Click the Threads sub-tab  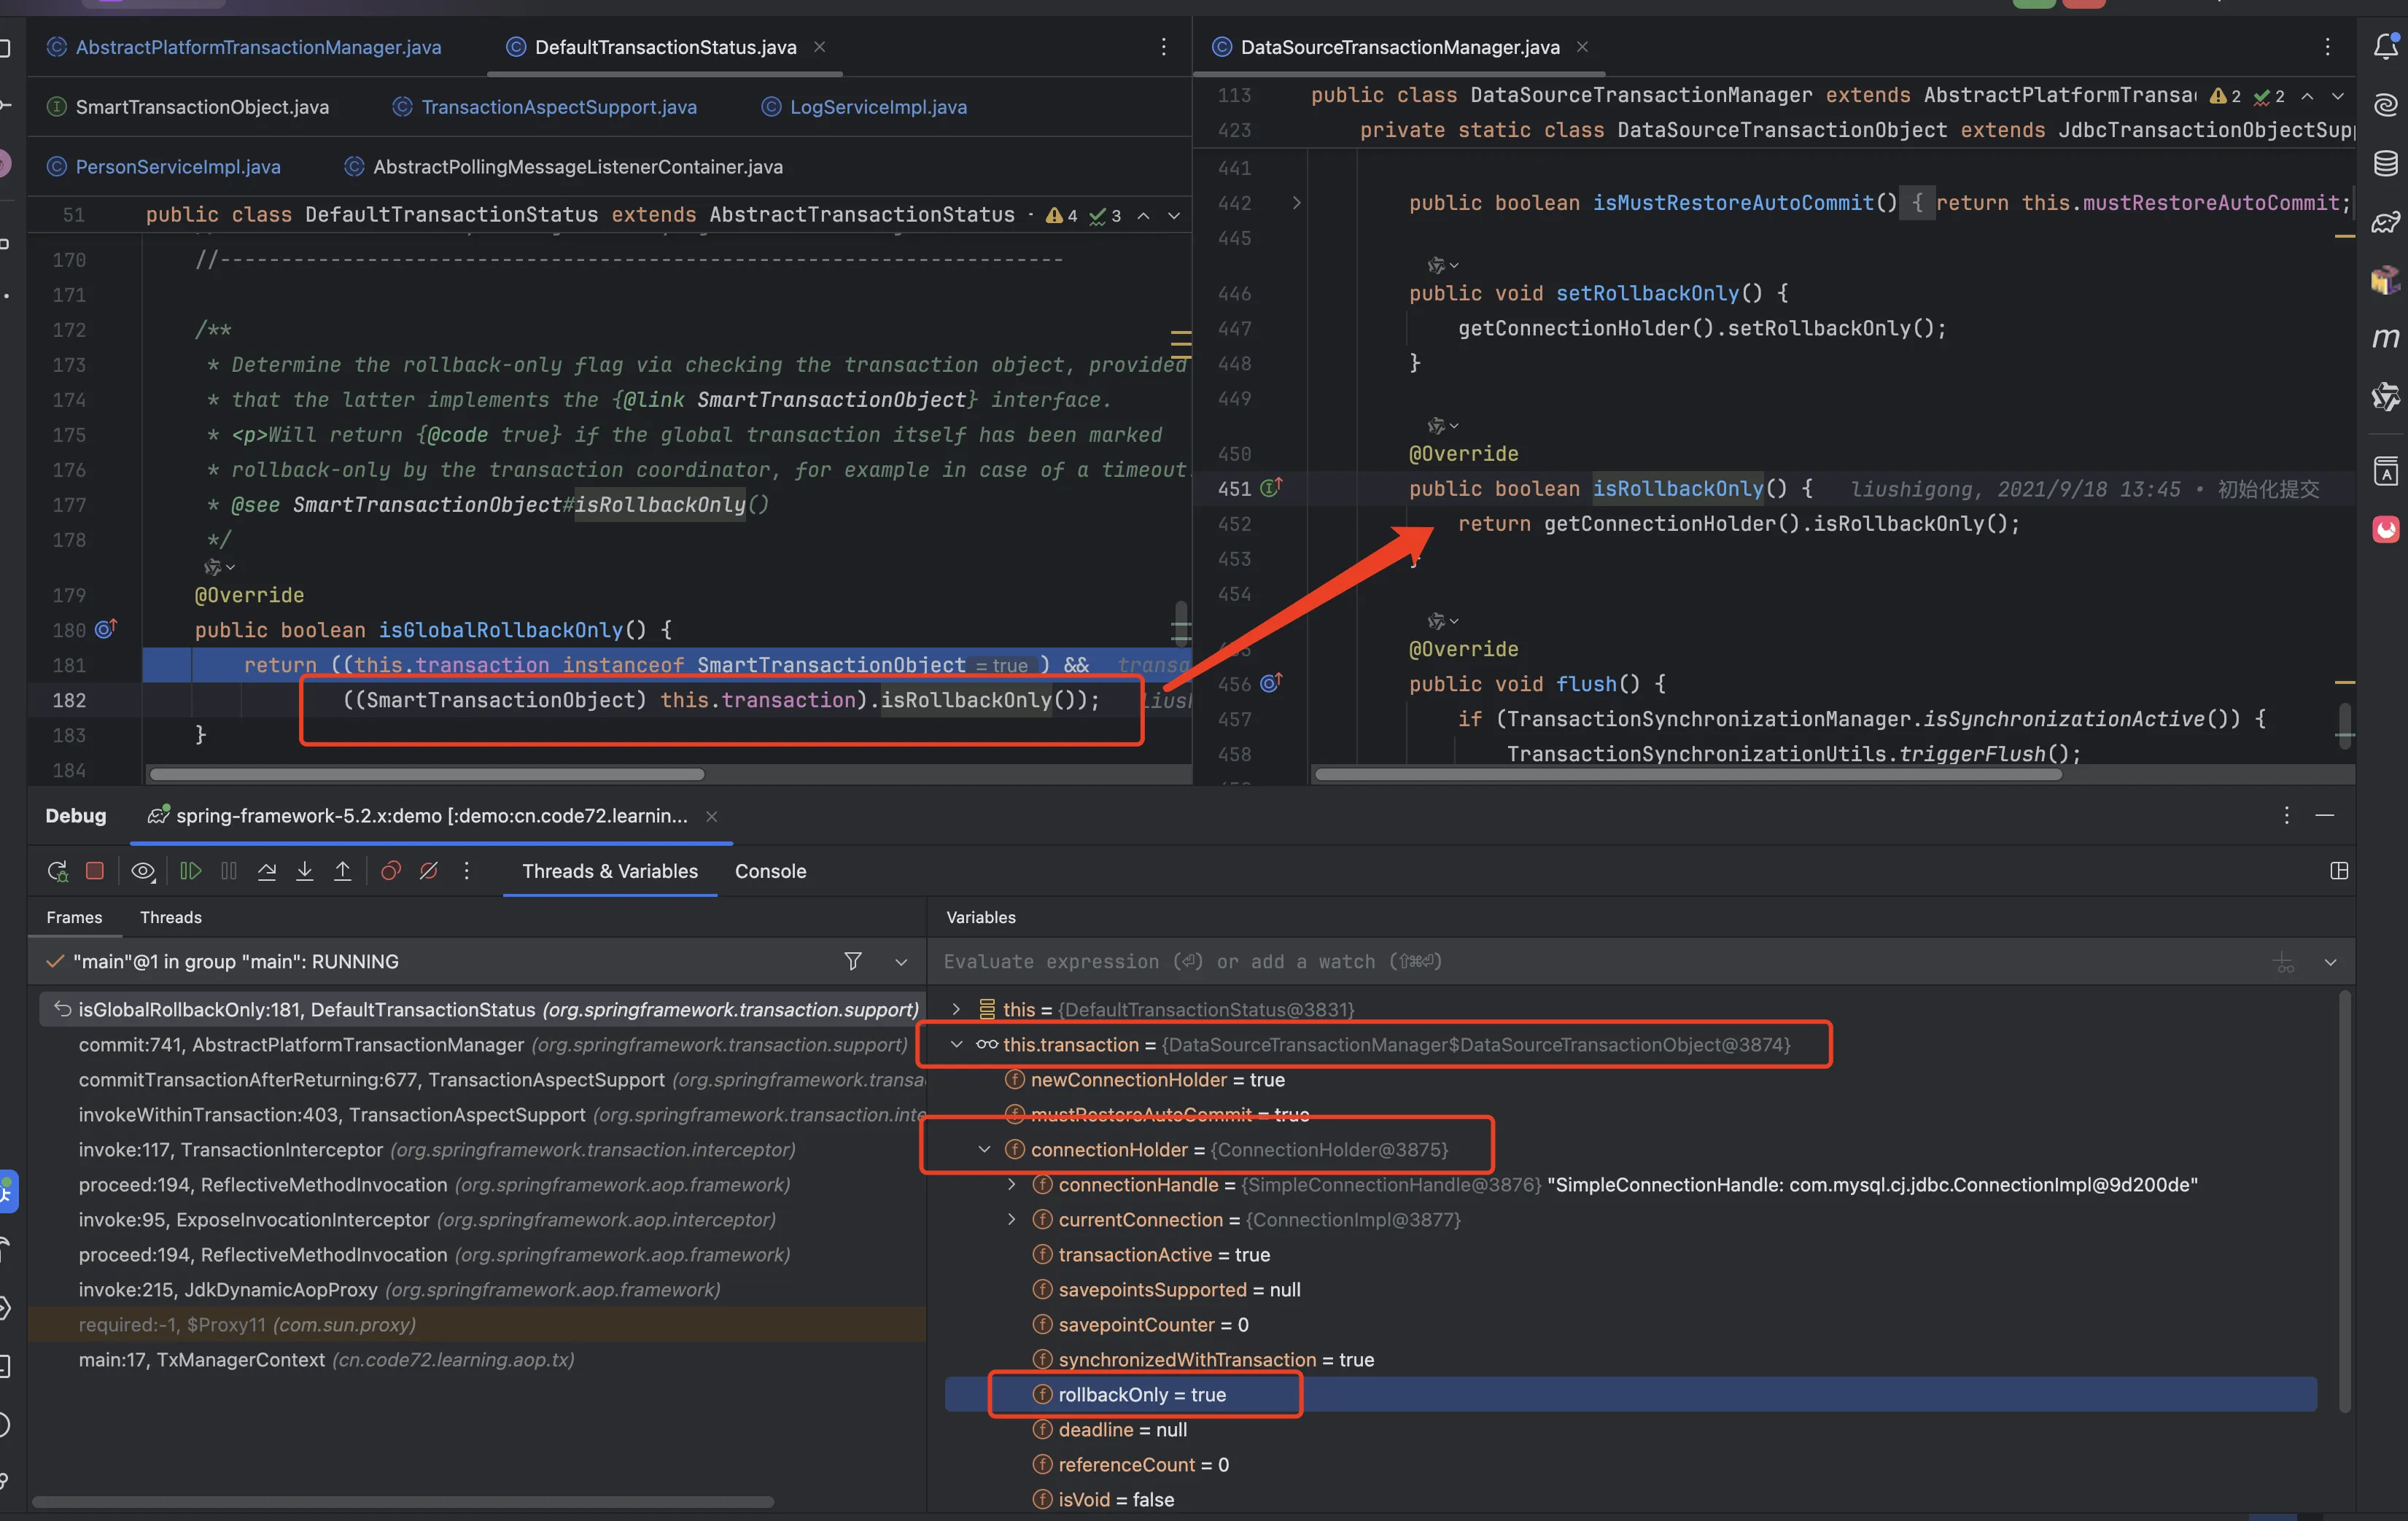[170, 917]
